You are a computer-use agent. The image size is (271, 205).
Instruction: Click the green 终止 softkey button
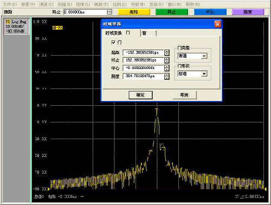point(172,12)
